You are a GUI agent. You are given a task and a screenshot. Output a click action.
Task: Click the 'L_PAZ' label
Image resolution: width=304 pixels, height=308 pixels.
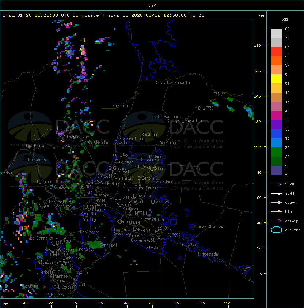[247, 269]
